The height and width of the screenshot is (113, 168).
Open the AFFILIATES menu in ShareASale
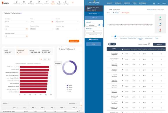pyautogui.click(x=118, y=3)
